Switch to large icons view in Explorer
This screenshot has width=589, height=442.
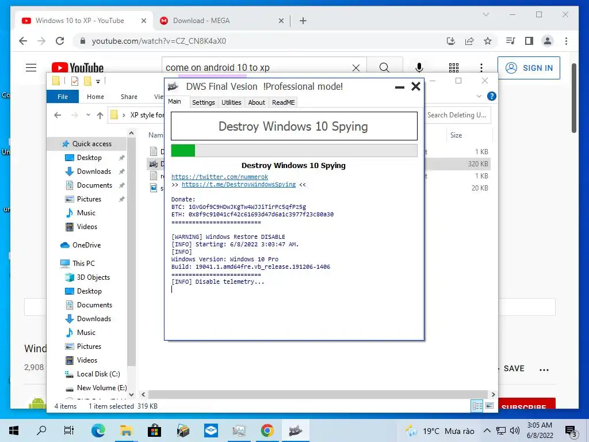pos(489,406)
